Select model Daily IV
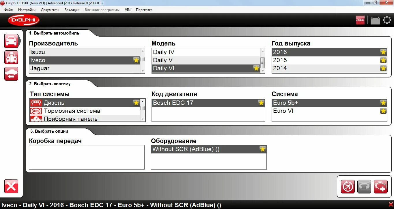This screenshot has width=394, height=209. click(206, 52)
